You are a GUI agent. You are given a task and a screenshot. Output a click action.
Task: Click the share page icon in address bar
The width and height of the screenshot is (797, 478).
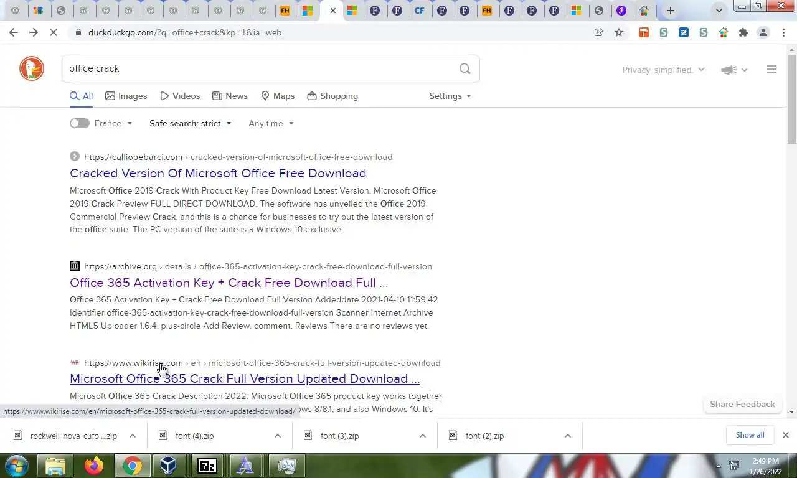pos(599,32)
